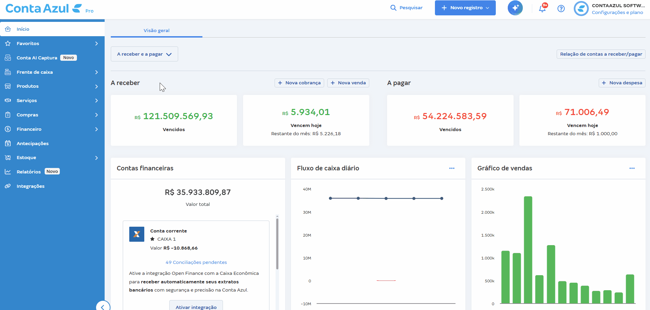The height and width of the screenshot is (310, 650).
Task: Open Conta AI Captura menu item
Action: pos(52,58)
